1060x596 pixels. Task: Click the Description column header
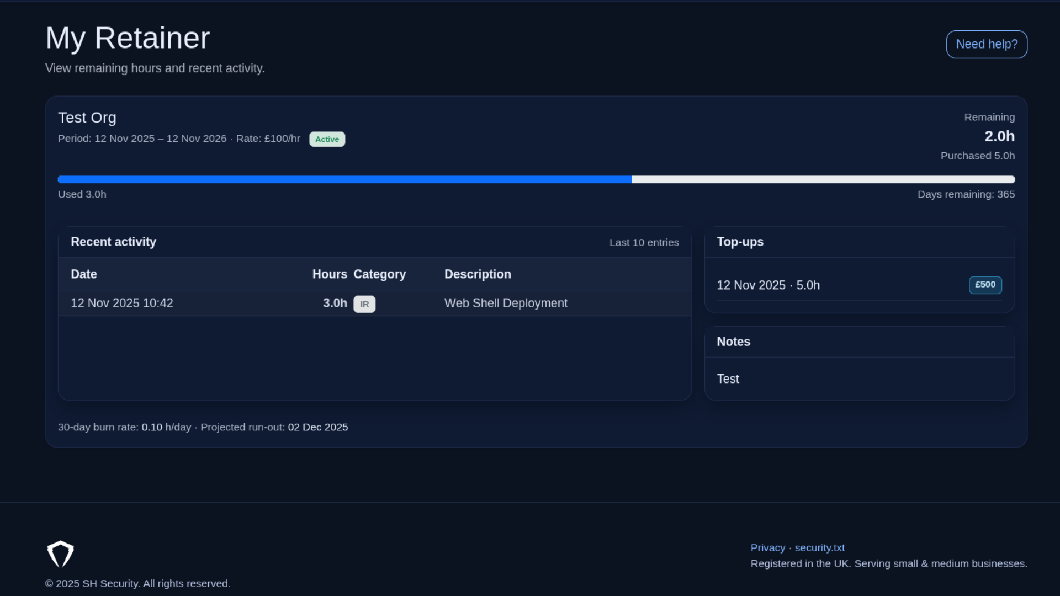(478, 274)
